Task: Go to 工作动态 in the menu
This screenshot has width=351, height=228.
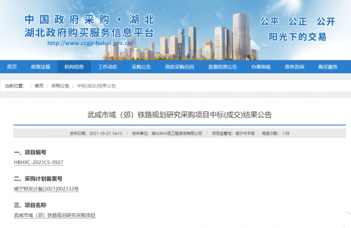Action: [108, 67]
